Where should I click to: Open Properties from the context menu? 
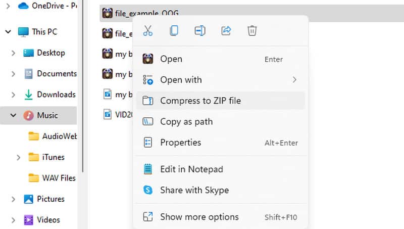pyautogui.click(x=180, y=143)
